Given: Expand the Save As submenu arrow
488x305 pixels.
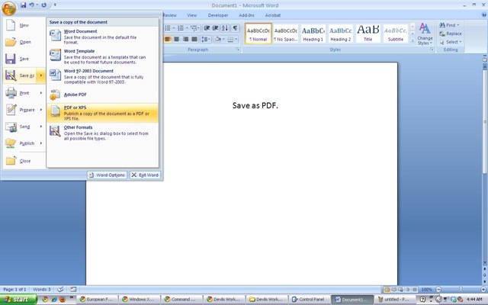Looking at the screenshot, I should point(40,75).
